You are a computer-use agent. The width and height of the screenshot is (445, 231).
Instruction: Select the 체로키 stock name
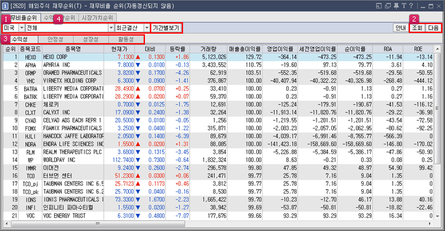(x=51, y=105)
